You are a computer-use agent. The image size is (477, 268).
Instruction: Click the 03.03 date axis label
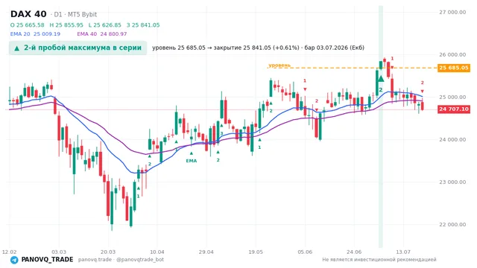point(59,252)
